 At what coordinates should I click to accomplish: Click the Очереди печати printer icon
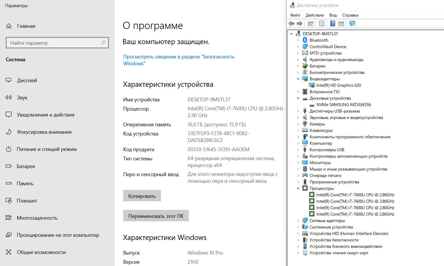(305, 175)
